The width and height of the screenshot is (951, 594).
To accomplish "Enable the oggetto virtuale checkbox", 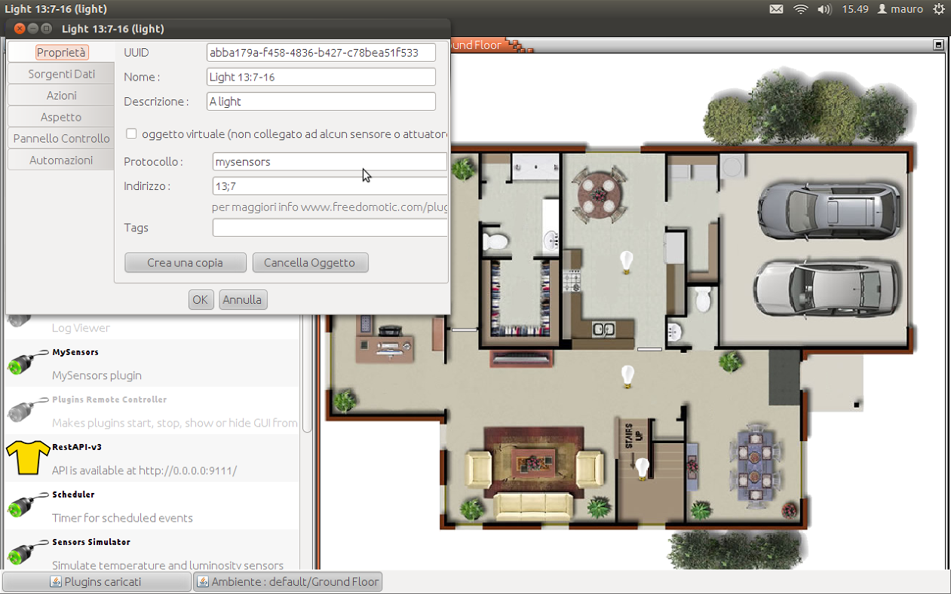I will tap(131, 133).
